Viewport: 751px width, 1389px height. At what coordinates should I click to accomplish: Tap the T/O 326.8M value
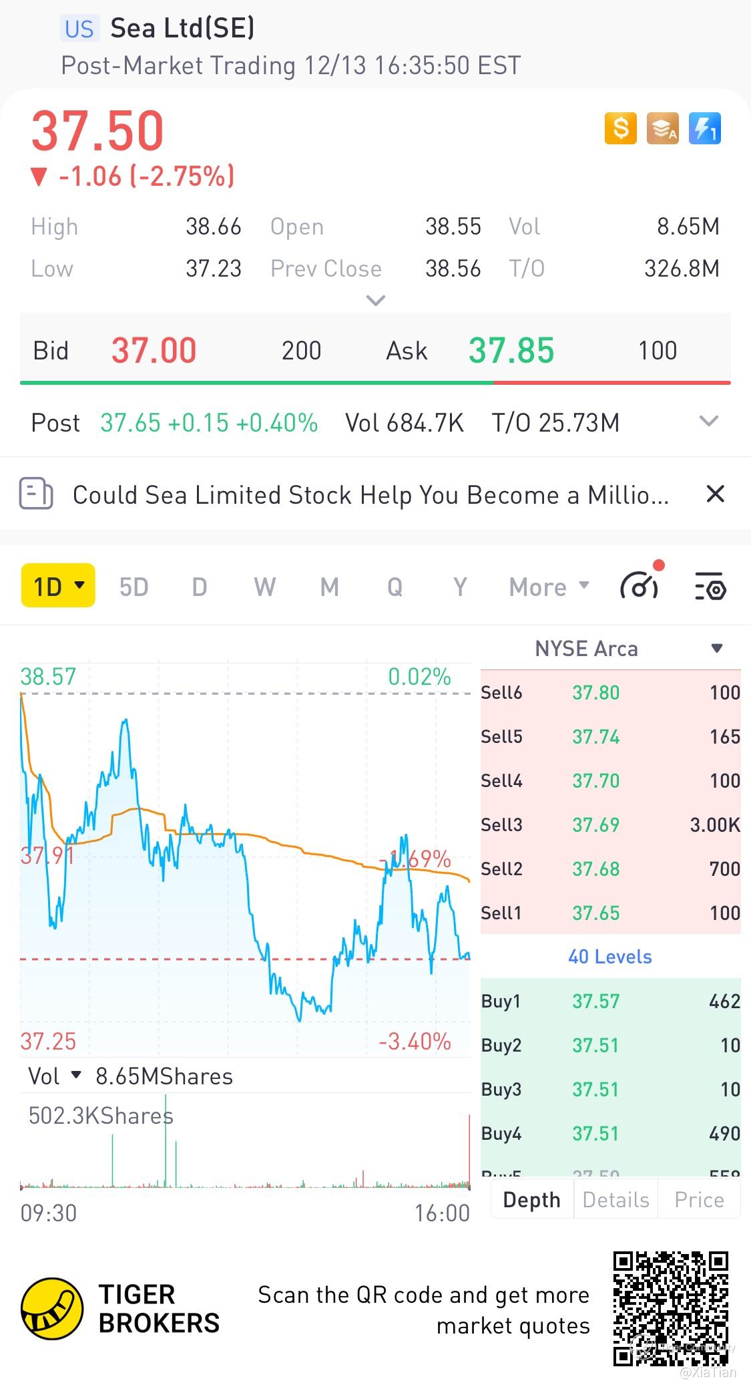click(x=682, y=269)
